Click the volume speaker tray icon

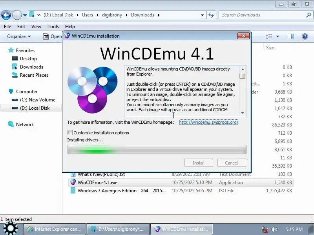coord(274,229)
